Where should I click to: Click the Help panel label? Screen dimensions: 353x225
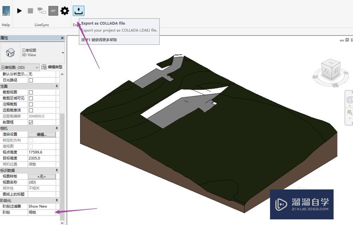coord(6,25)
